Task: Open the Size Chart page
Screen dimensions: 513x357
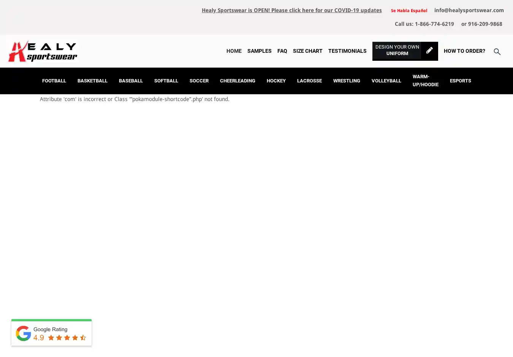Action: pyautogui.click(x=307, y=51)
